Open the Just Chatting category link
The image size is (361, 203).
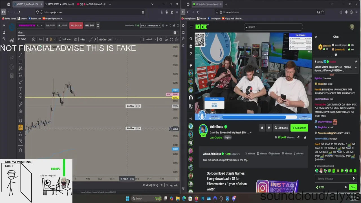coord(216,138)
